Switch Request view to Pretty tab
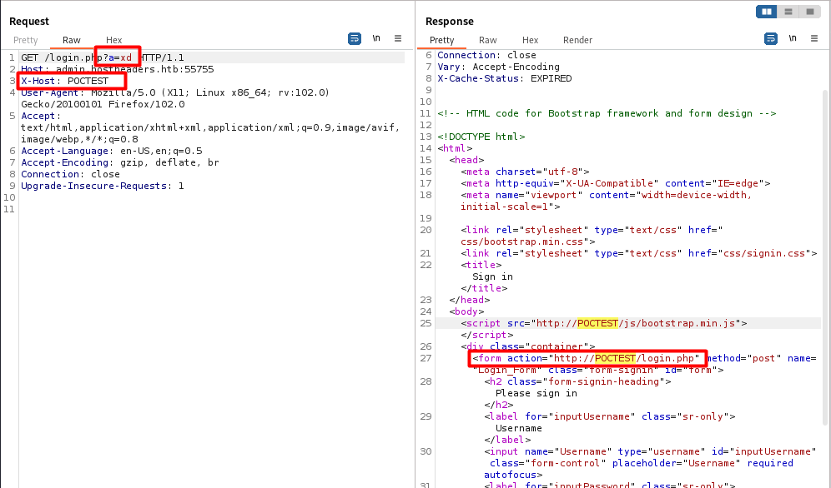The height and width of the screenshot is (488, 831). (x=25, y=40)
